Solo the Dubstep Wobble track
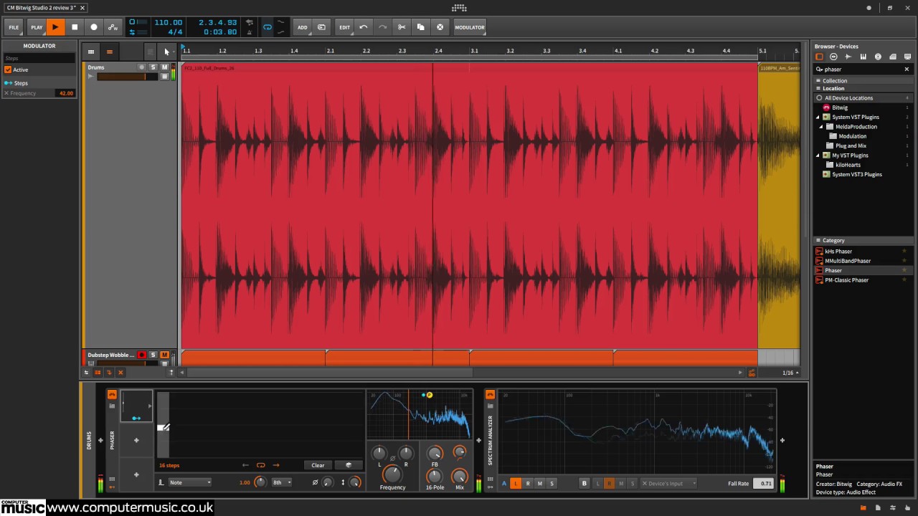 [153, 355]
